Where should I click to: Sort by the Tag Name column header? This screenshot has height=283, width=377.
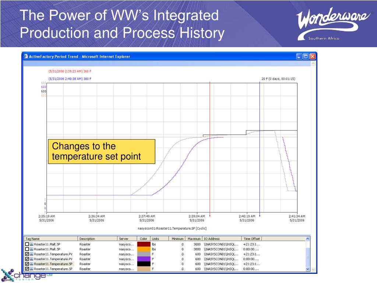[51, 239]
